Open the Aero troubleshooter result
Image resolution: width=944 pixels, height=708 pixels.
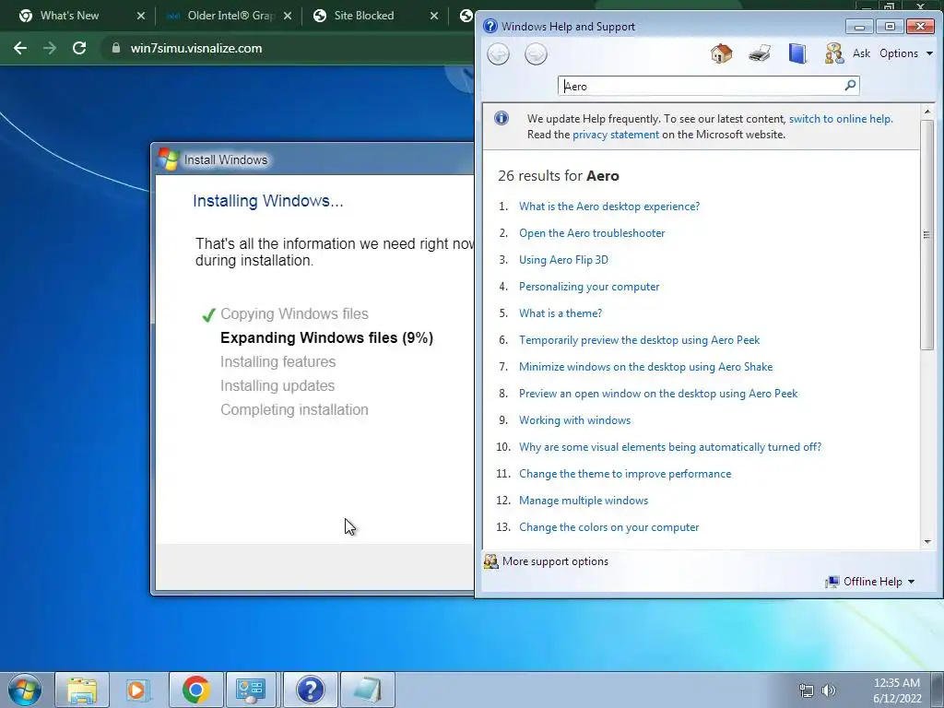pos(592,233)
